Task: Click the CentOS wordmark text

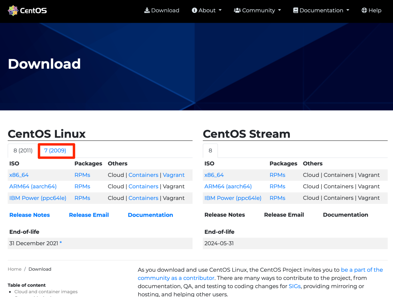Action: [34, 10]
